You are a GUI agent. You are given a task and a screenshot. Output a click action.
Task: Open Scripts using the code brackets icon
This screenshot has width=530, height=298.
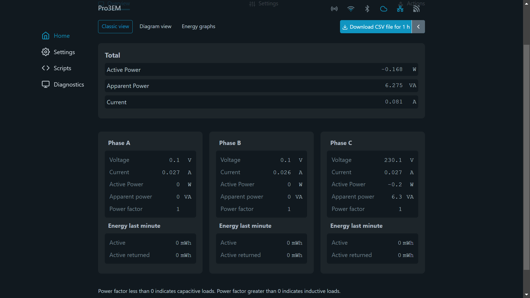tap(46, 68)
